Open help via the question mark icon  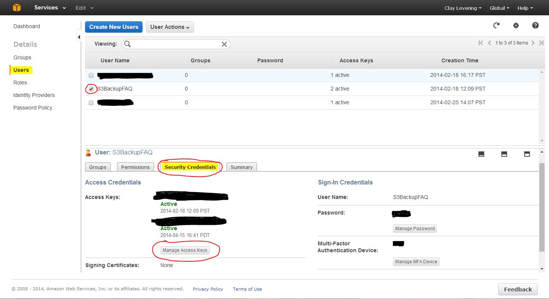pos(535,25)
